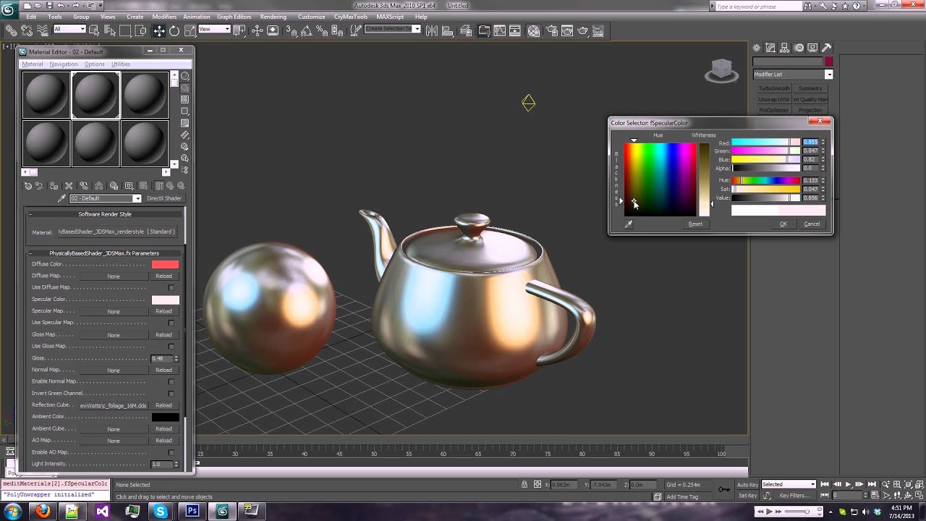The height and width of the screenshot is (521, 926).
Task: Click OK in the Color Selector
Action: (x=783, y=224)
